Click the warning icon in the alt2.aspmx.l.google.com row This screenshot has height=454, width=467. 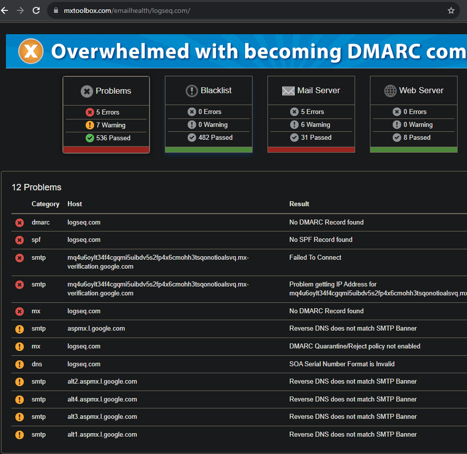[x=20, y=382]
